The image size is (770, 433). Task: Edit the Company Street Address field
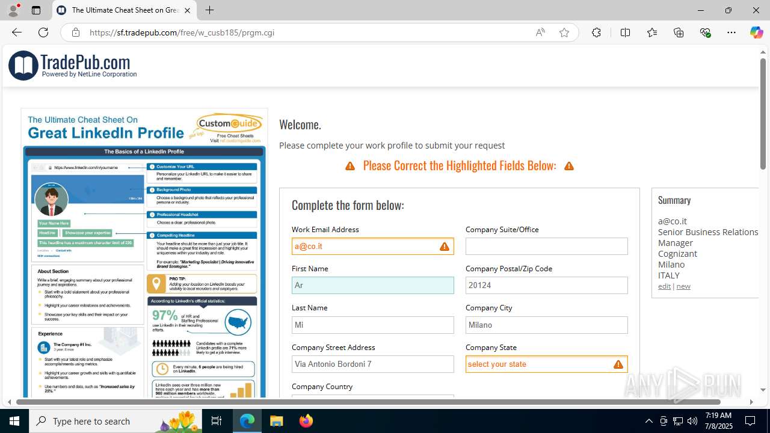pyautogui.click(x=372, y=364)
